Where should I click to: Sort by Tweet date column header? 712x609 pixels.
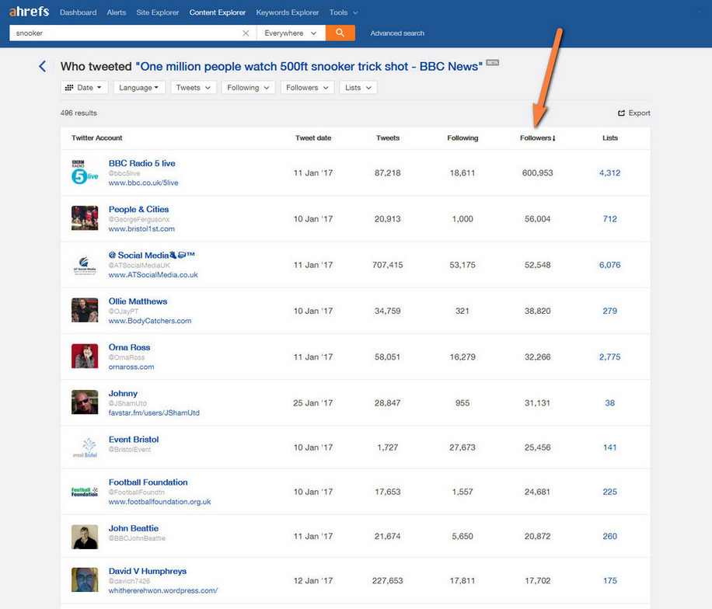[x=313, y=138]
